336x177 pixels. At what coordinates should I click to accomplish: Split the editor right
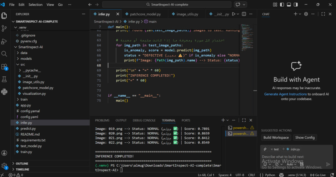pos(244,14)
